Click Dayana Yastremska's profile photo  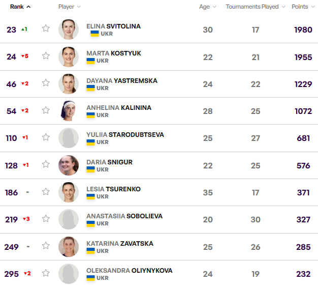(69, 84)
